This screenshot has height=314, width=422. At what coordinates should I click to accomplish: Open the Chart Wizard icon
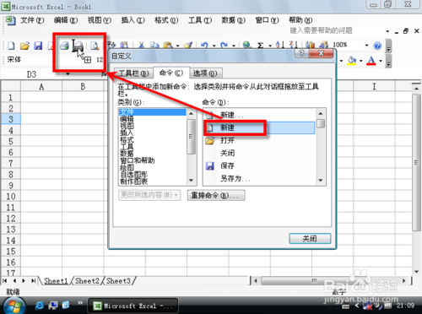[310, 45]
